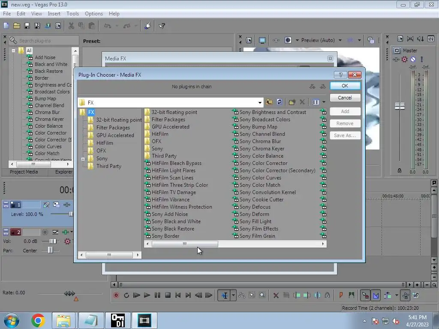This screenshot has width=439, height=329.
Task: Click the Normal Edit tool icon
Action: click(225, 295)
